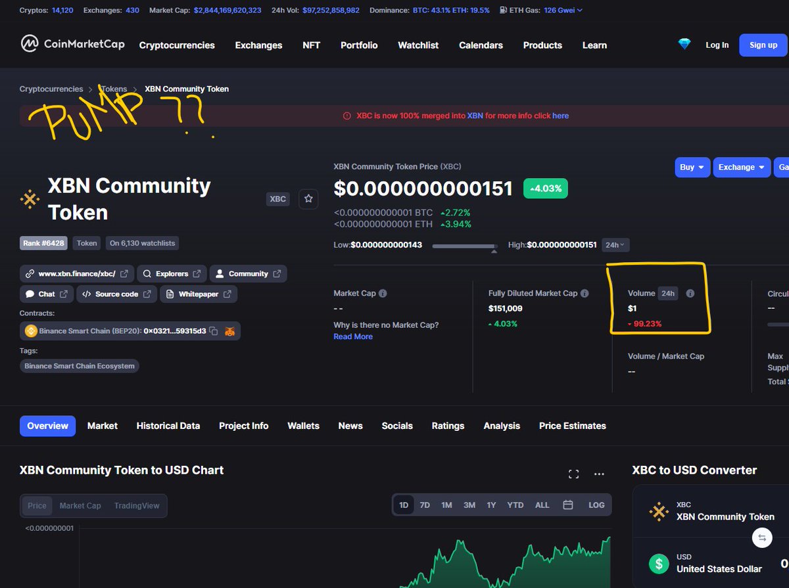The width and height of the screenshot is (789, 588).
Task: Copy the BEP20 contract address icon
Action: [214, 332]
